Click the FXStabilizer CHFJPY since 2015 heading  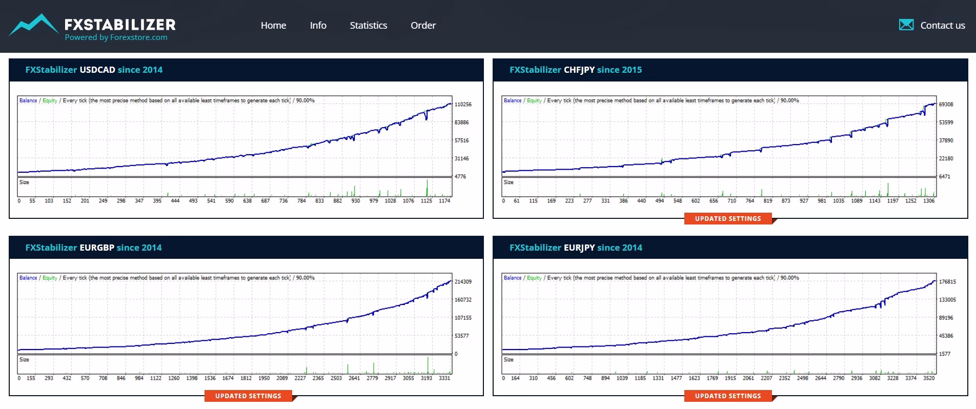click(x=576, y=70)
